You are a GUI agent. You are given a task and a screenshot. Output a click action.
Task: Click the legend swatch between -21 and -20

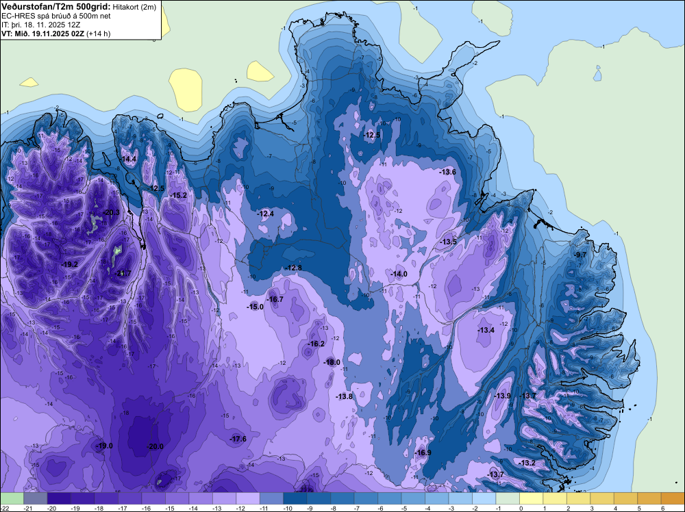pos(36,498)
